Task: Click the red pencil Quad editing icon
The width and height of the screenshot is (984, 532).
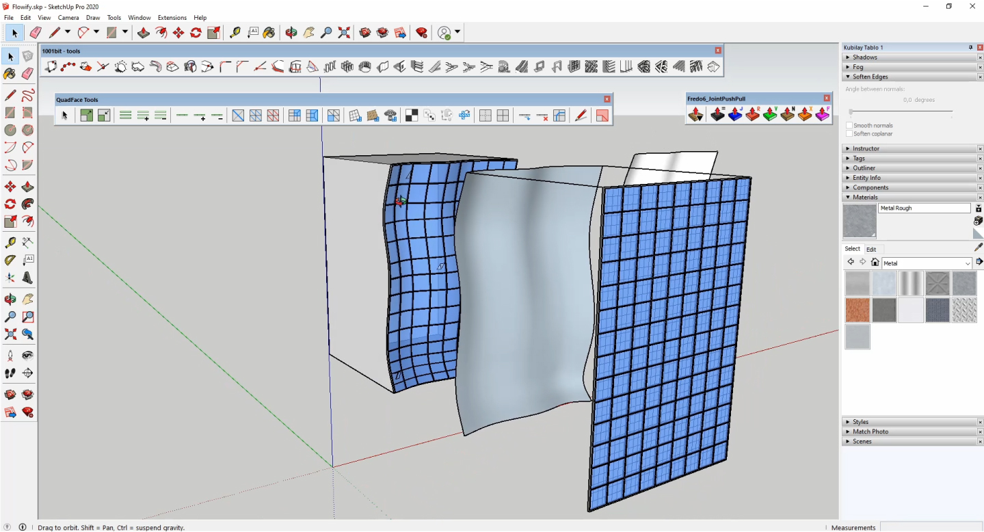Action: point(581,115)
